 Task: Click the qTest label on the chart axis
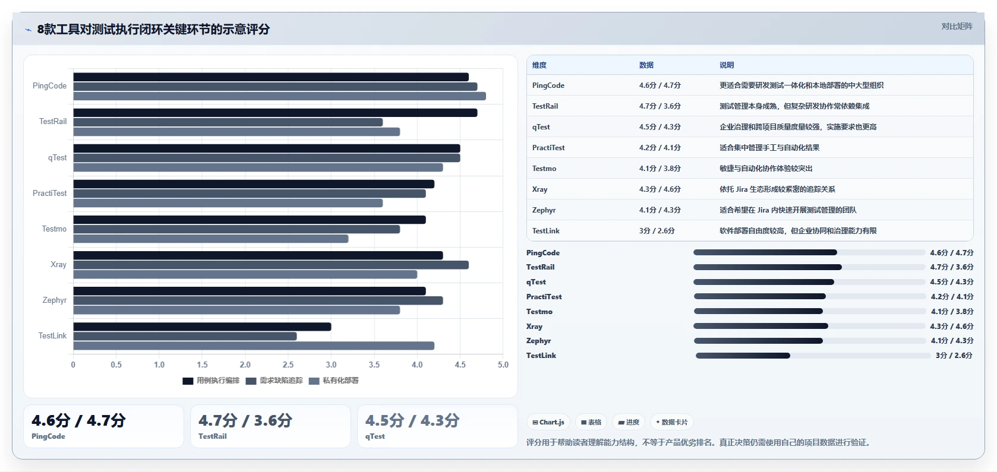point(57,157)
